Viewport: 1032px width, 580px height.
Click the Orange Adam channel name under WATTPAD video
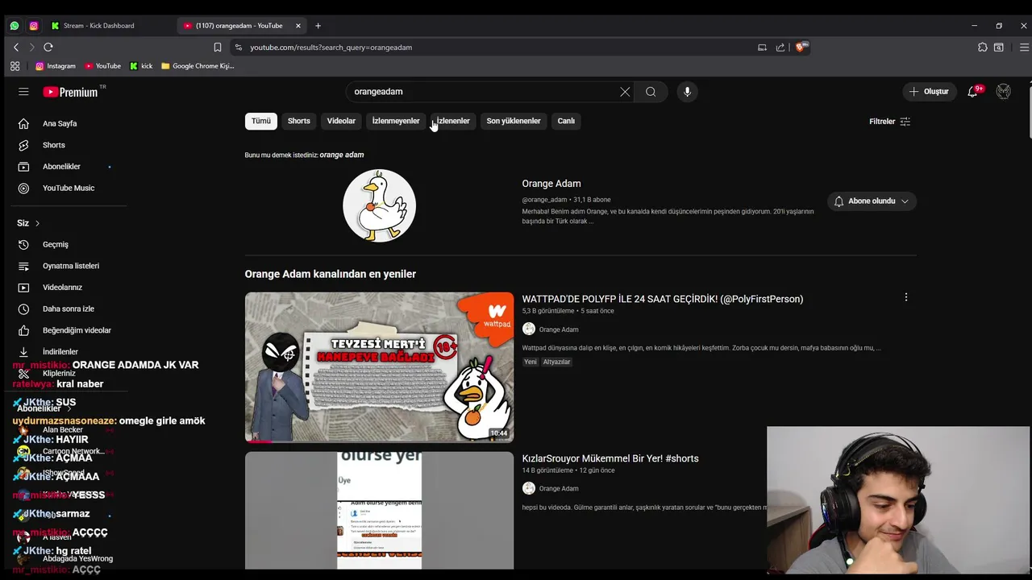pyautogui.click(x=559, y=329)
